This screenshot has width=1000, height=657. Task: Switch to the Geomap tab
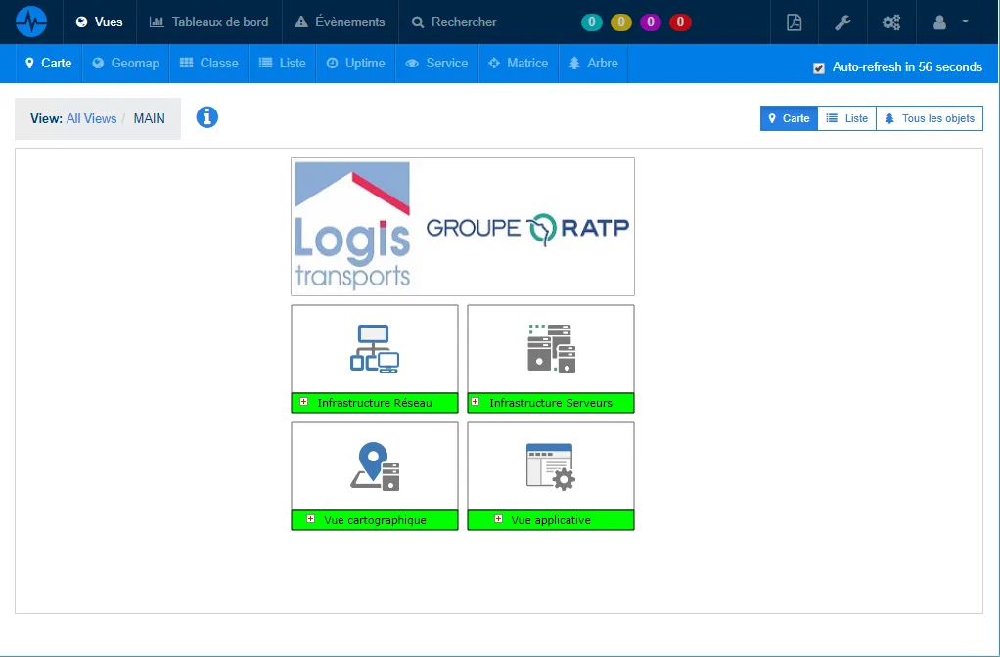125,63
